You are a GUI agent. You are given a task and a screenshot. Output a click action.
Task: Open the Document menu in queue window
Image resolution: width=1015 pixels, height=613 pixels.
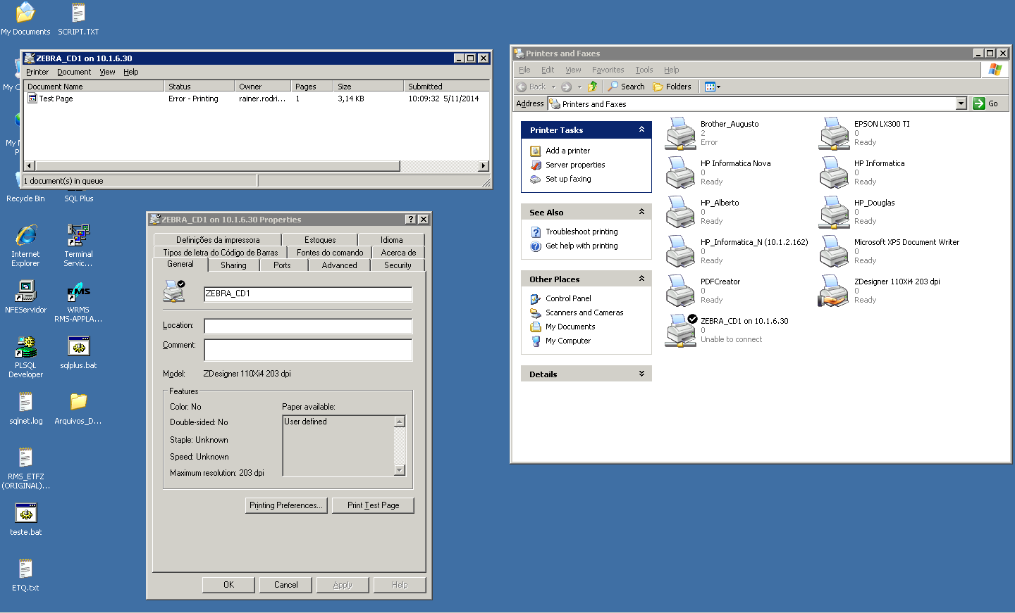(74, 72)
